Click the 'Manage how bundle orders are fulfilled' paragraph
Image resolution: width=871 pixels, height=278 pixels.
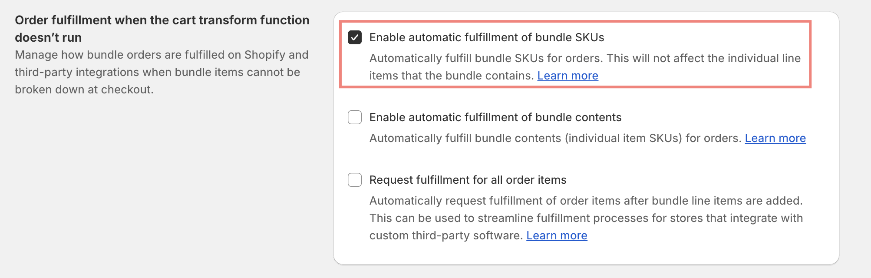[x=162, y=72]
